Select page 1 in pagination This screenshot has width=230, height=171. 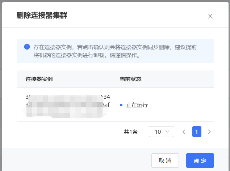197,132
